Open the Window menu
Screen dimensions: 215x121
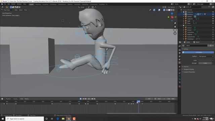pos(19,4)
